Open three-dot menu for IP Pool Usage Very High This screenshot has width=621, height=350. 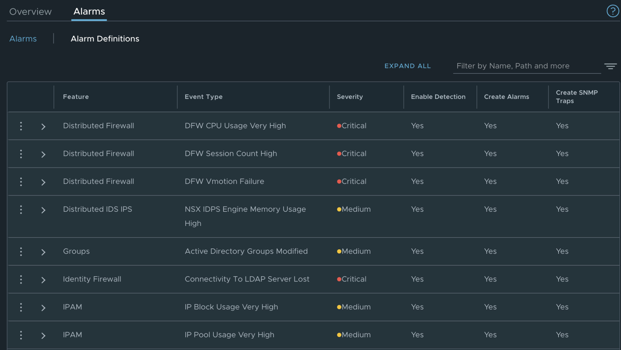tap(21, 335)
